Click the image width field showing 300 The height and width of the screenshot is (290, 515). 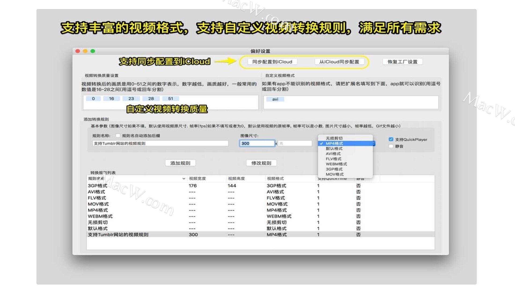coord(257,143)
